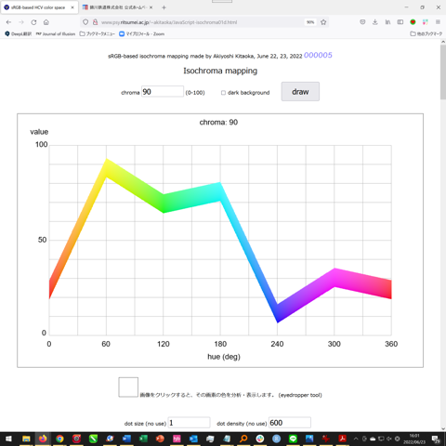Expand the bookmarks menu folder
The height and width of the screenshot is (446, 446).
tap(97, 33)
